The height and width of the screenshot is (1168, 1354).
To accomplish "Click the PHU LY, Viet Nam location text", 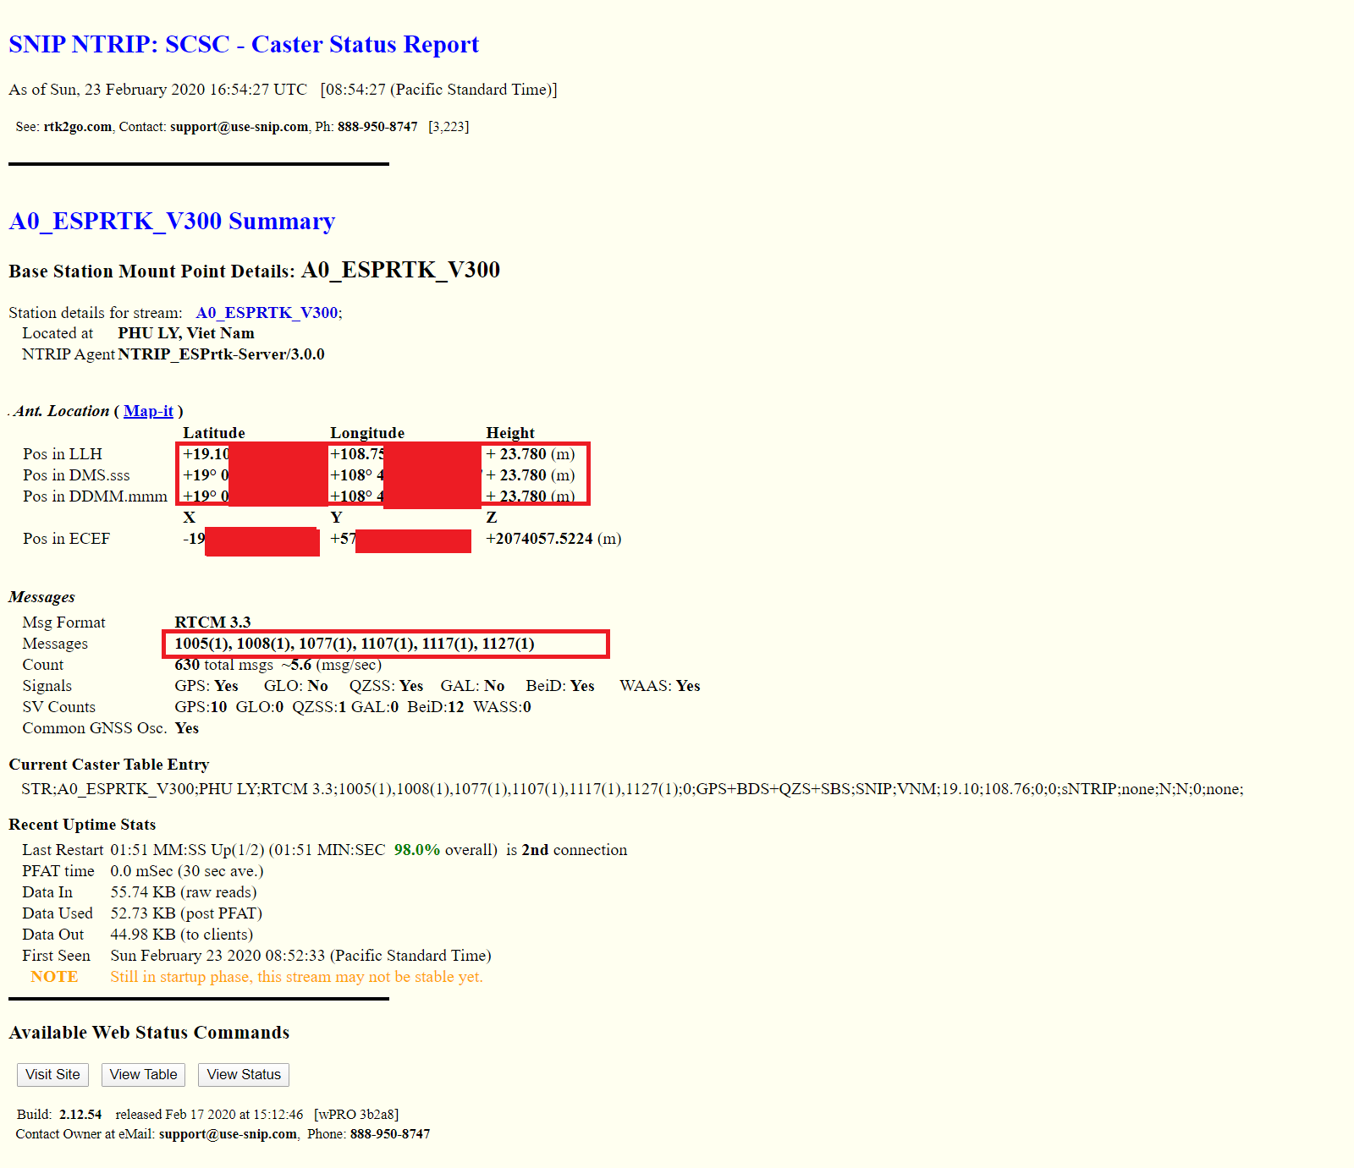I will coord(186,333).
